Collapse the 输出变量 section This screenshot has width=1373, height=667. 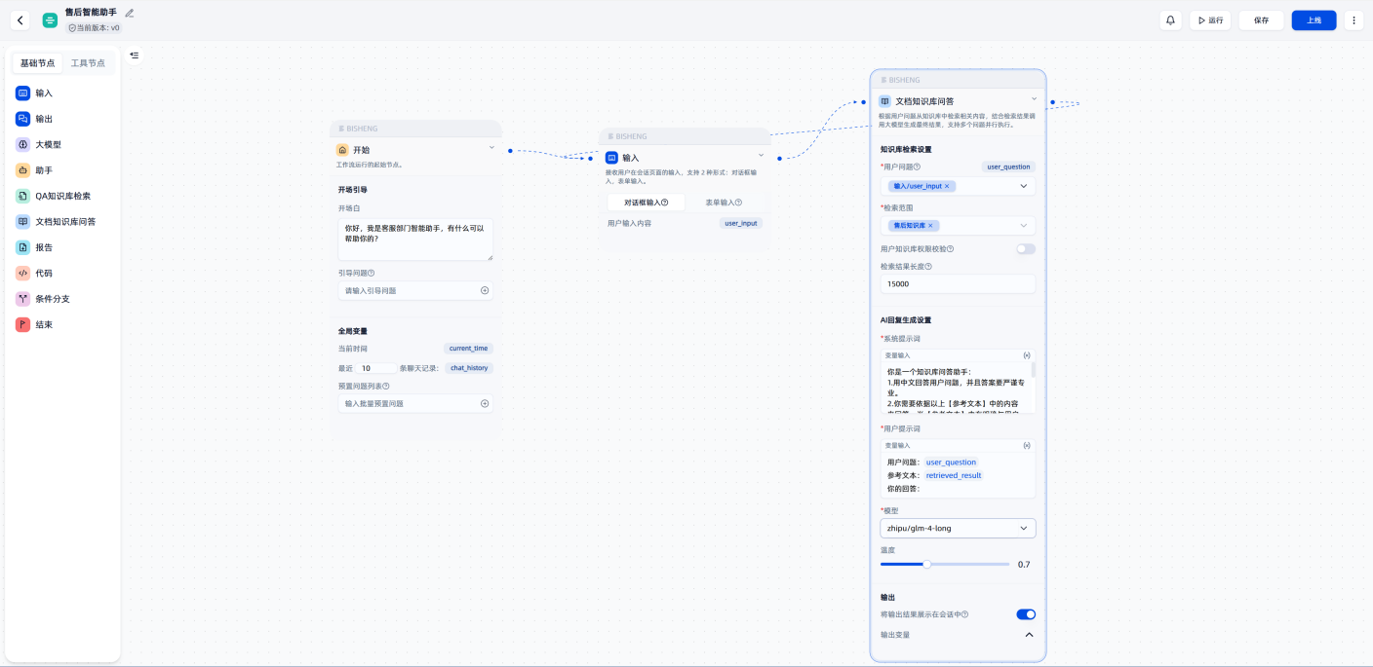pyautogui.click(x=1028, y=635)
